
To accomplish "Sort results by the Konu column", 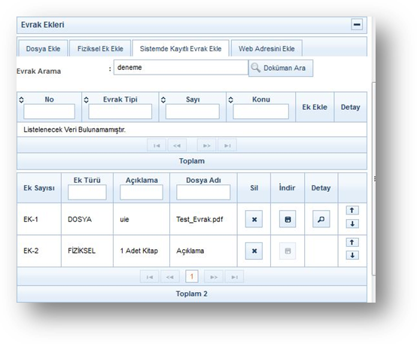I will (230, 100).
